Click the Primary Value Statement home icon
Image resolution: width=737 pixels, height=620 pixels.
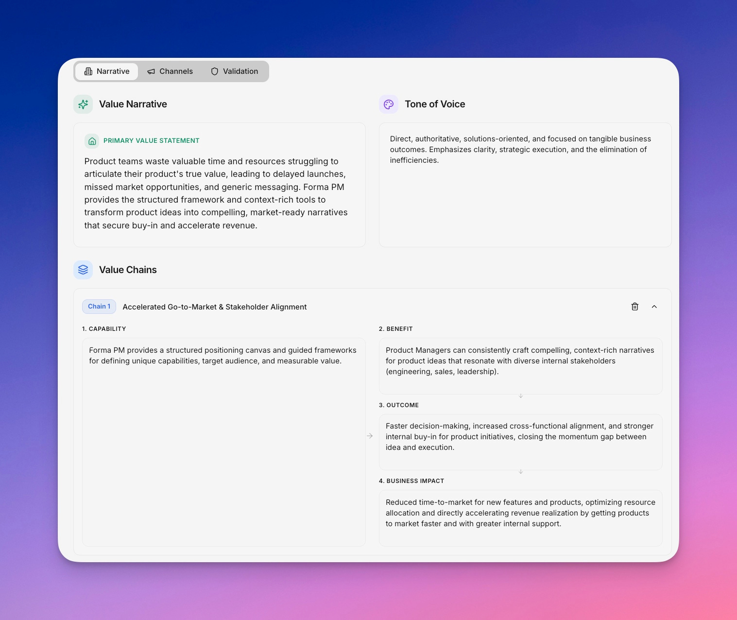pos(92,141)
